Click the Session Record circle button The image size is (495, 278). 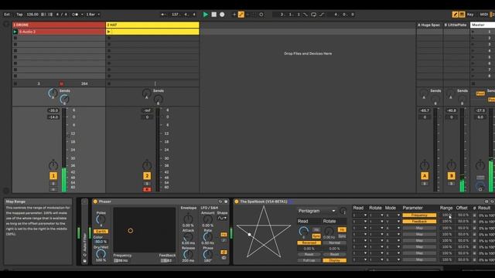point(261,15)
